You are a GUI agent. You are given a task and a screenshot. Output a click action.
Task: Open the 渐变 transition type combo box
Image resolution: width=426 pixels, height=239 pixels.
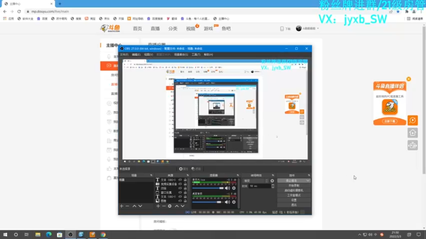coord(256,181)
